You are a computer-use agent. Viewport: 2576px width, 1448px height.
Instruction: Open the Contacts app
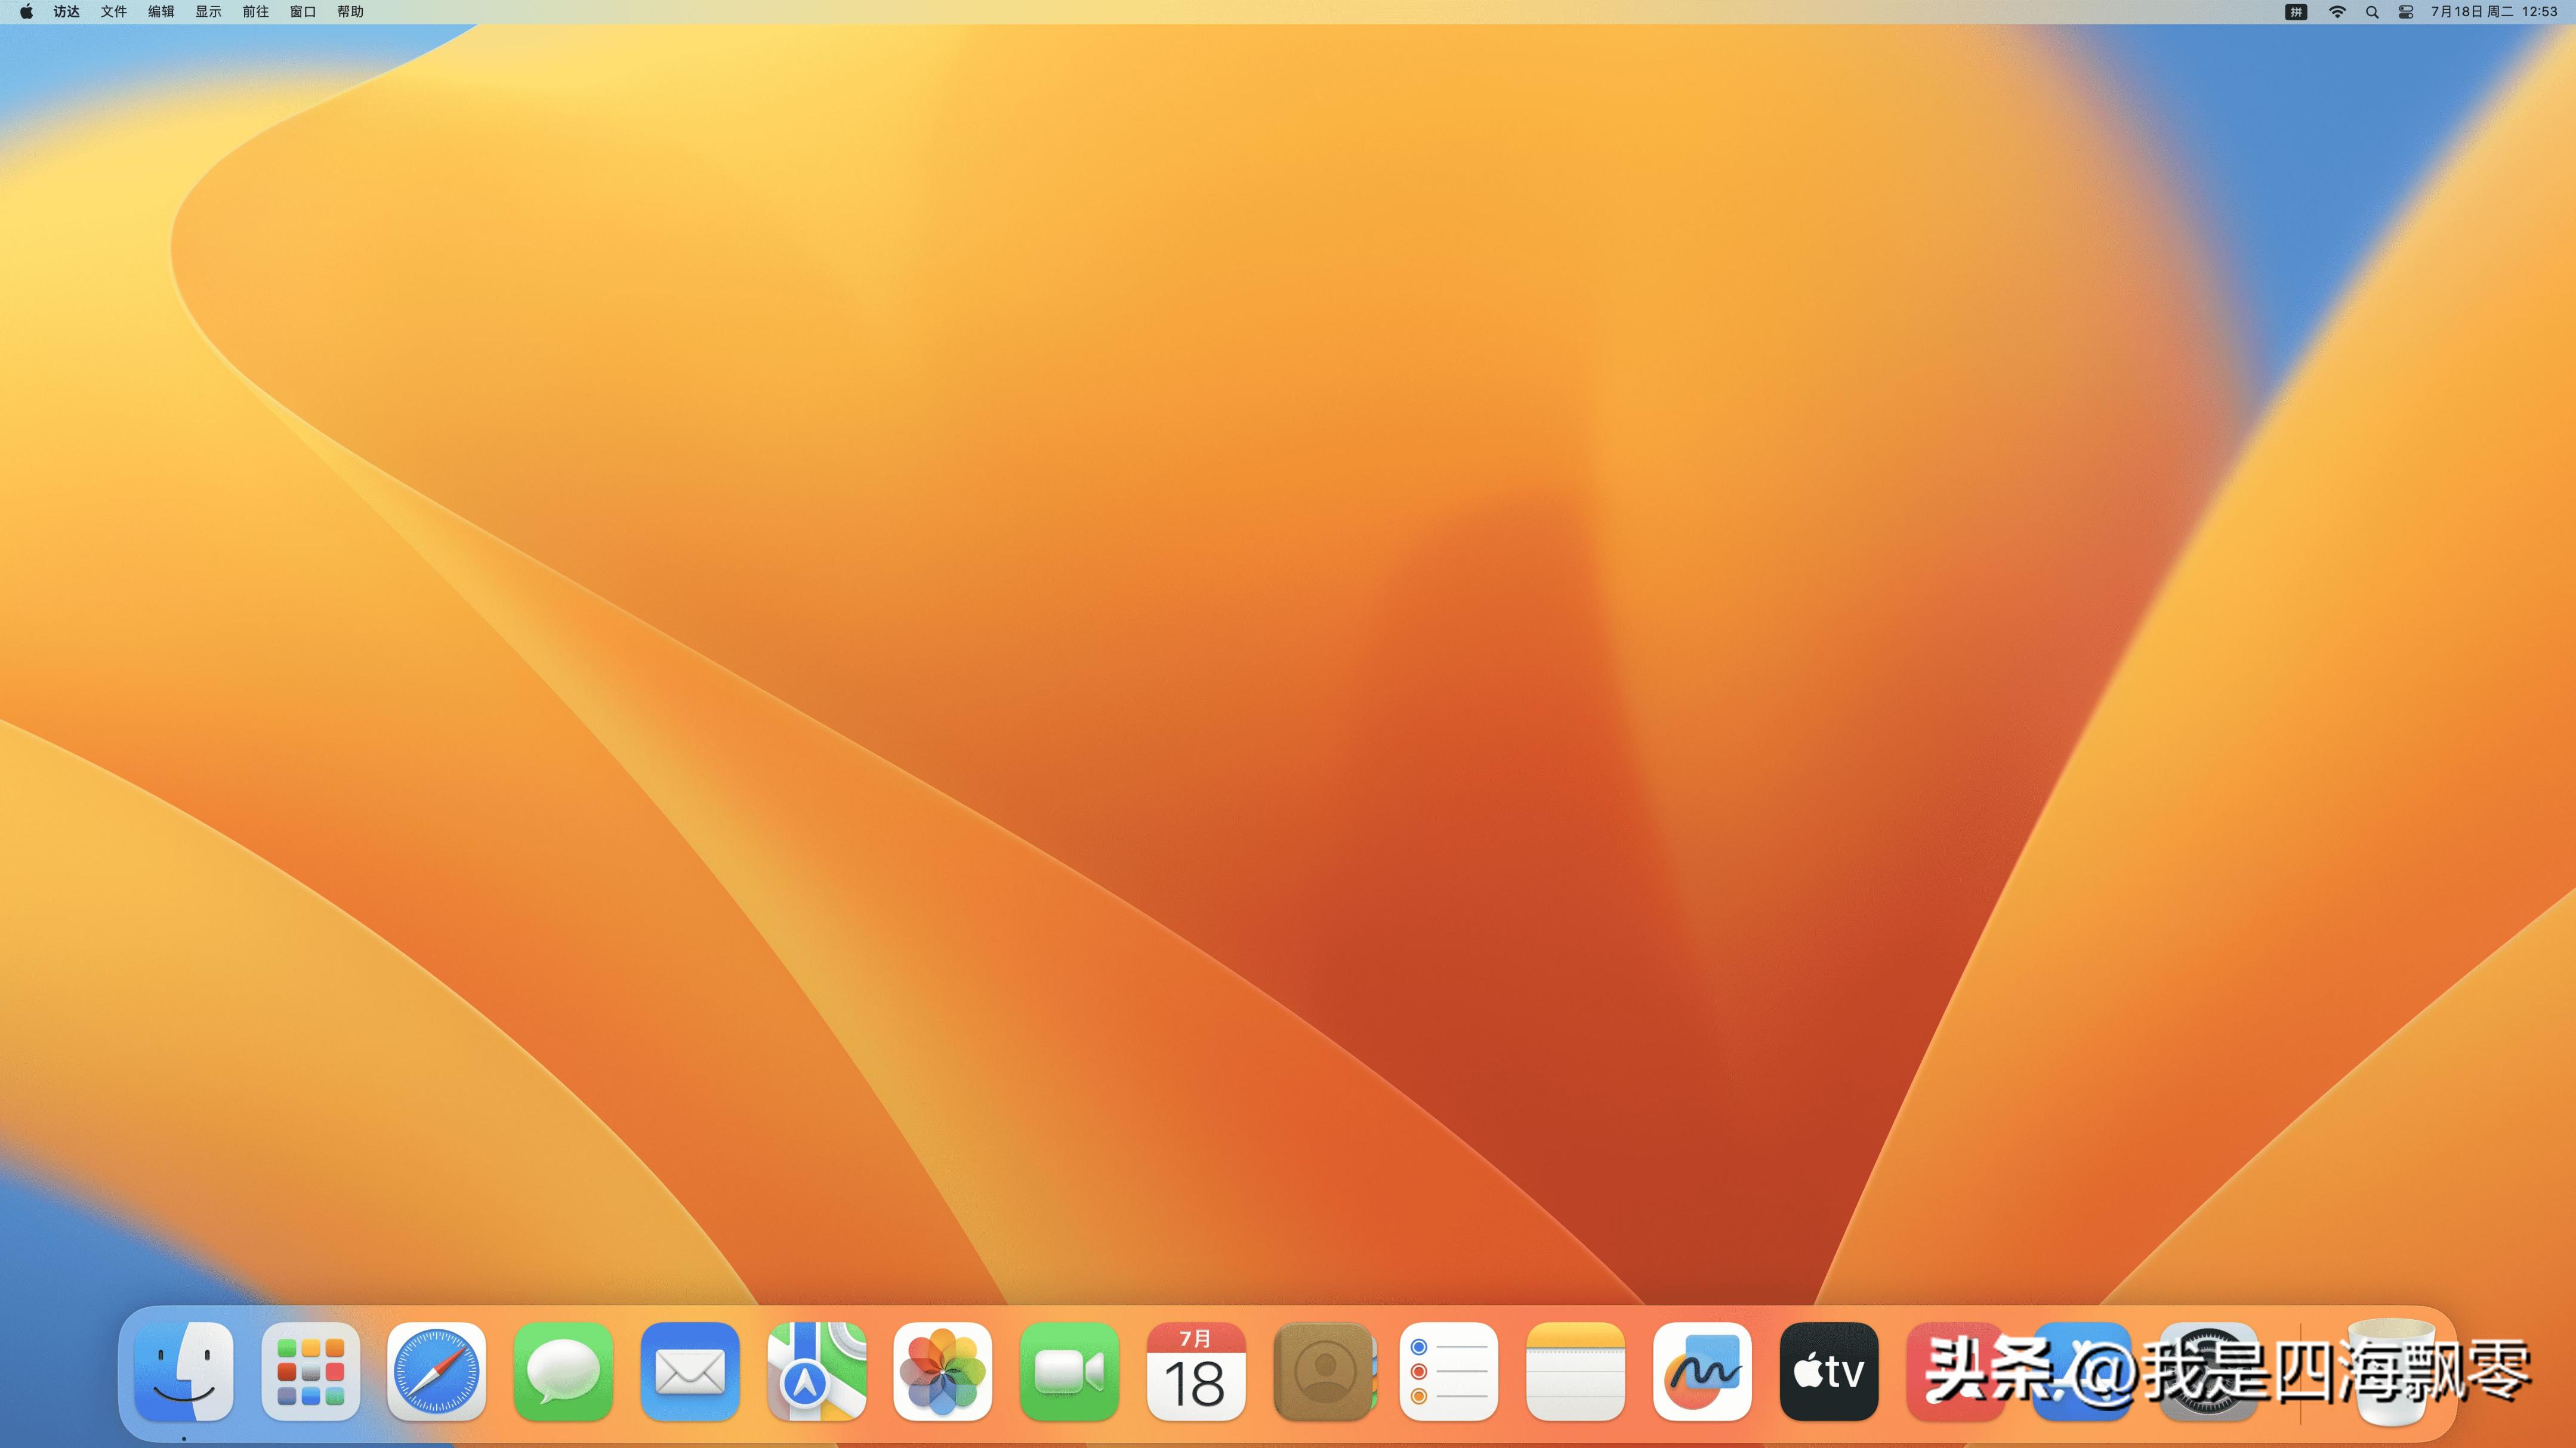1323,1371
